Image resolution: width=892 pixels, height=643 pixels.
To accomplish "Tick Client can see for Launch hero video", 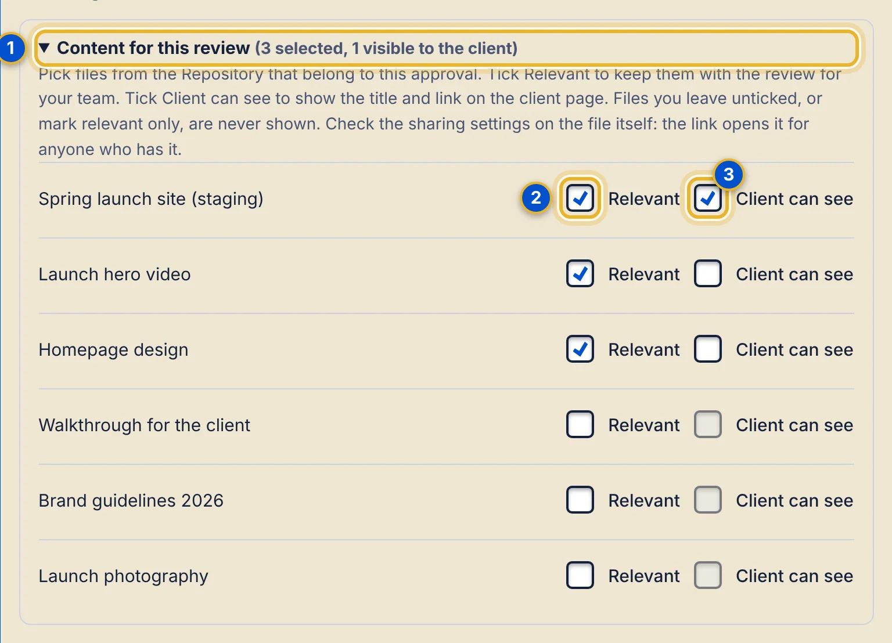I will (708, 274).
